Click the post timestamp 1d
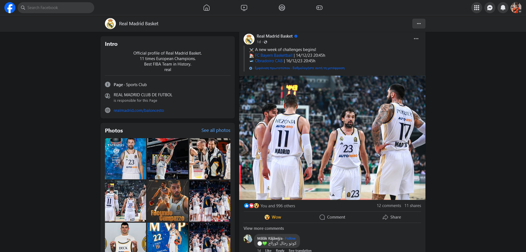Screen dimensions: 526x252 (x=259, y=42)
